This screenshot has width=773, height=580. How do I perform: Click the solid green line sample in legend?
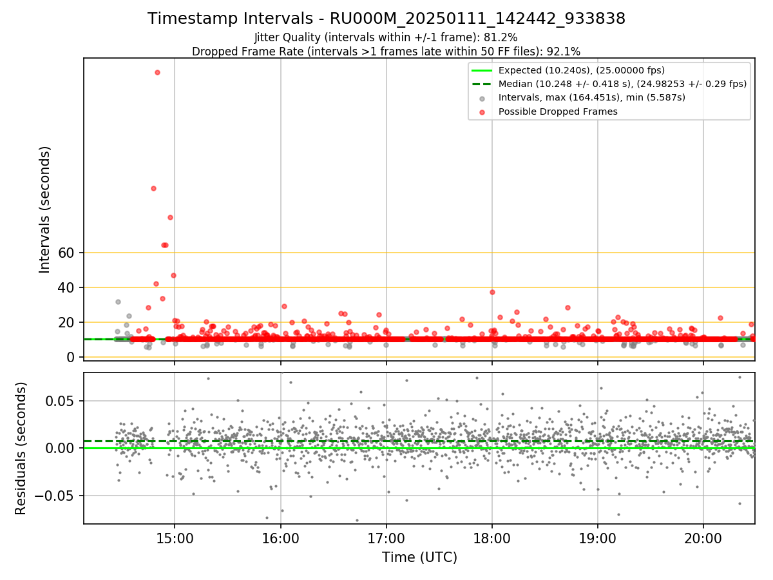(x=482, y=70)
